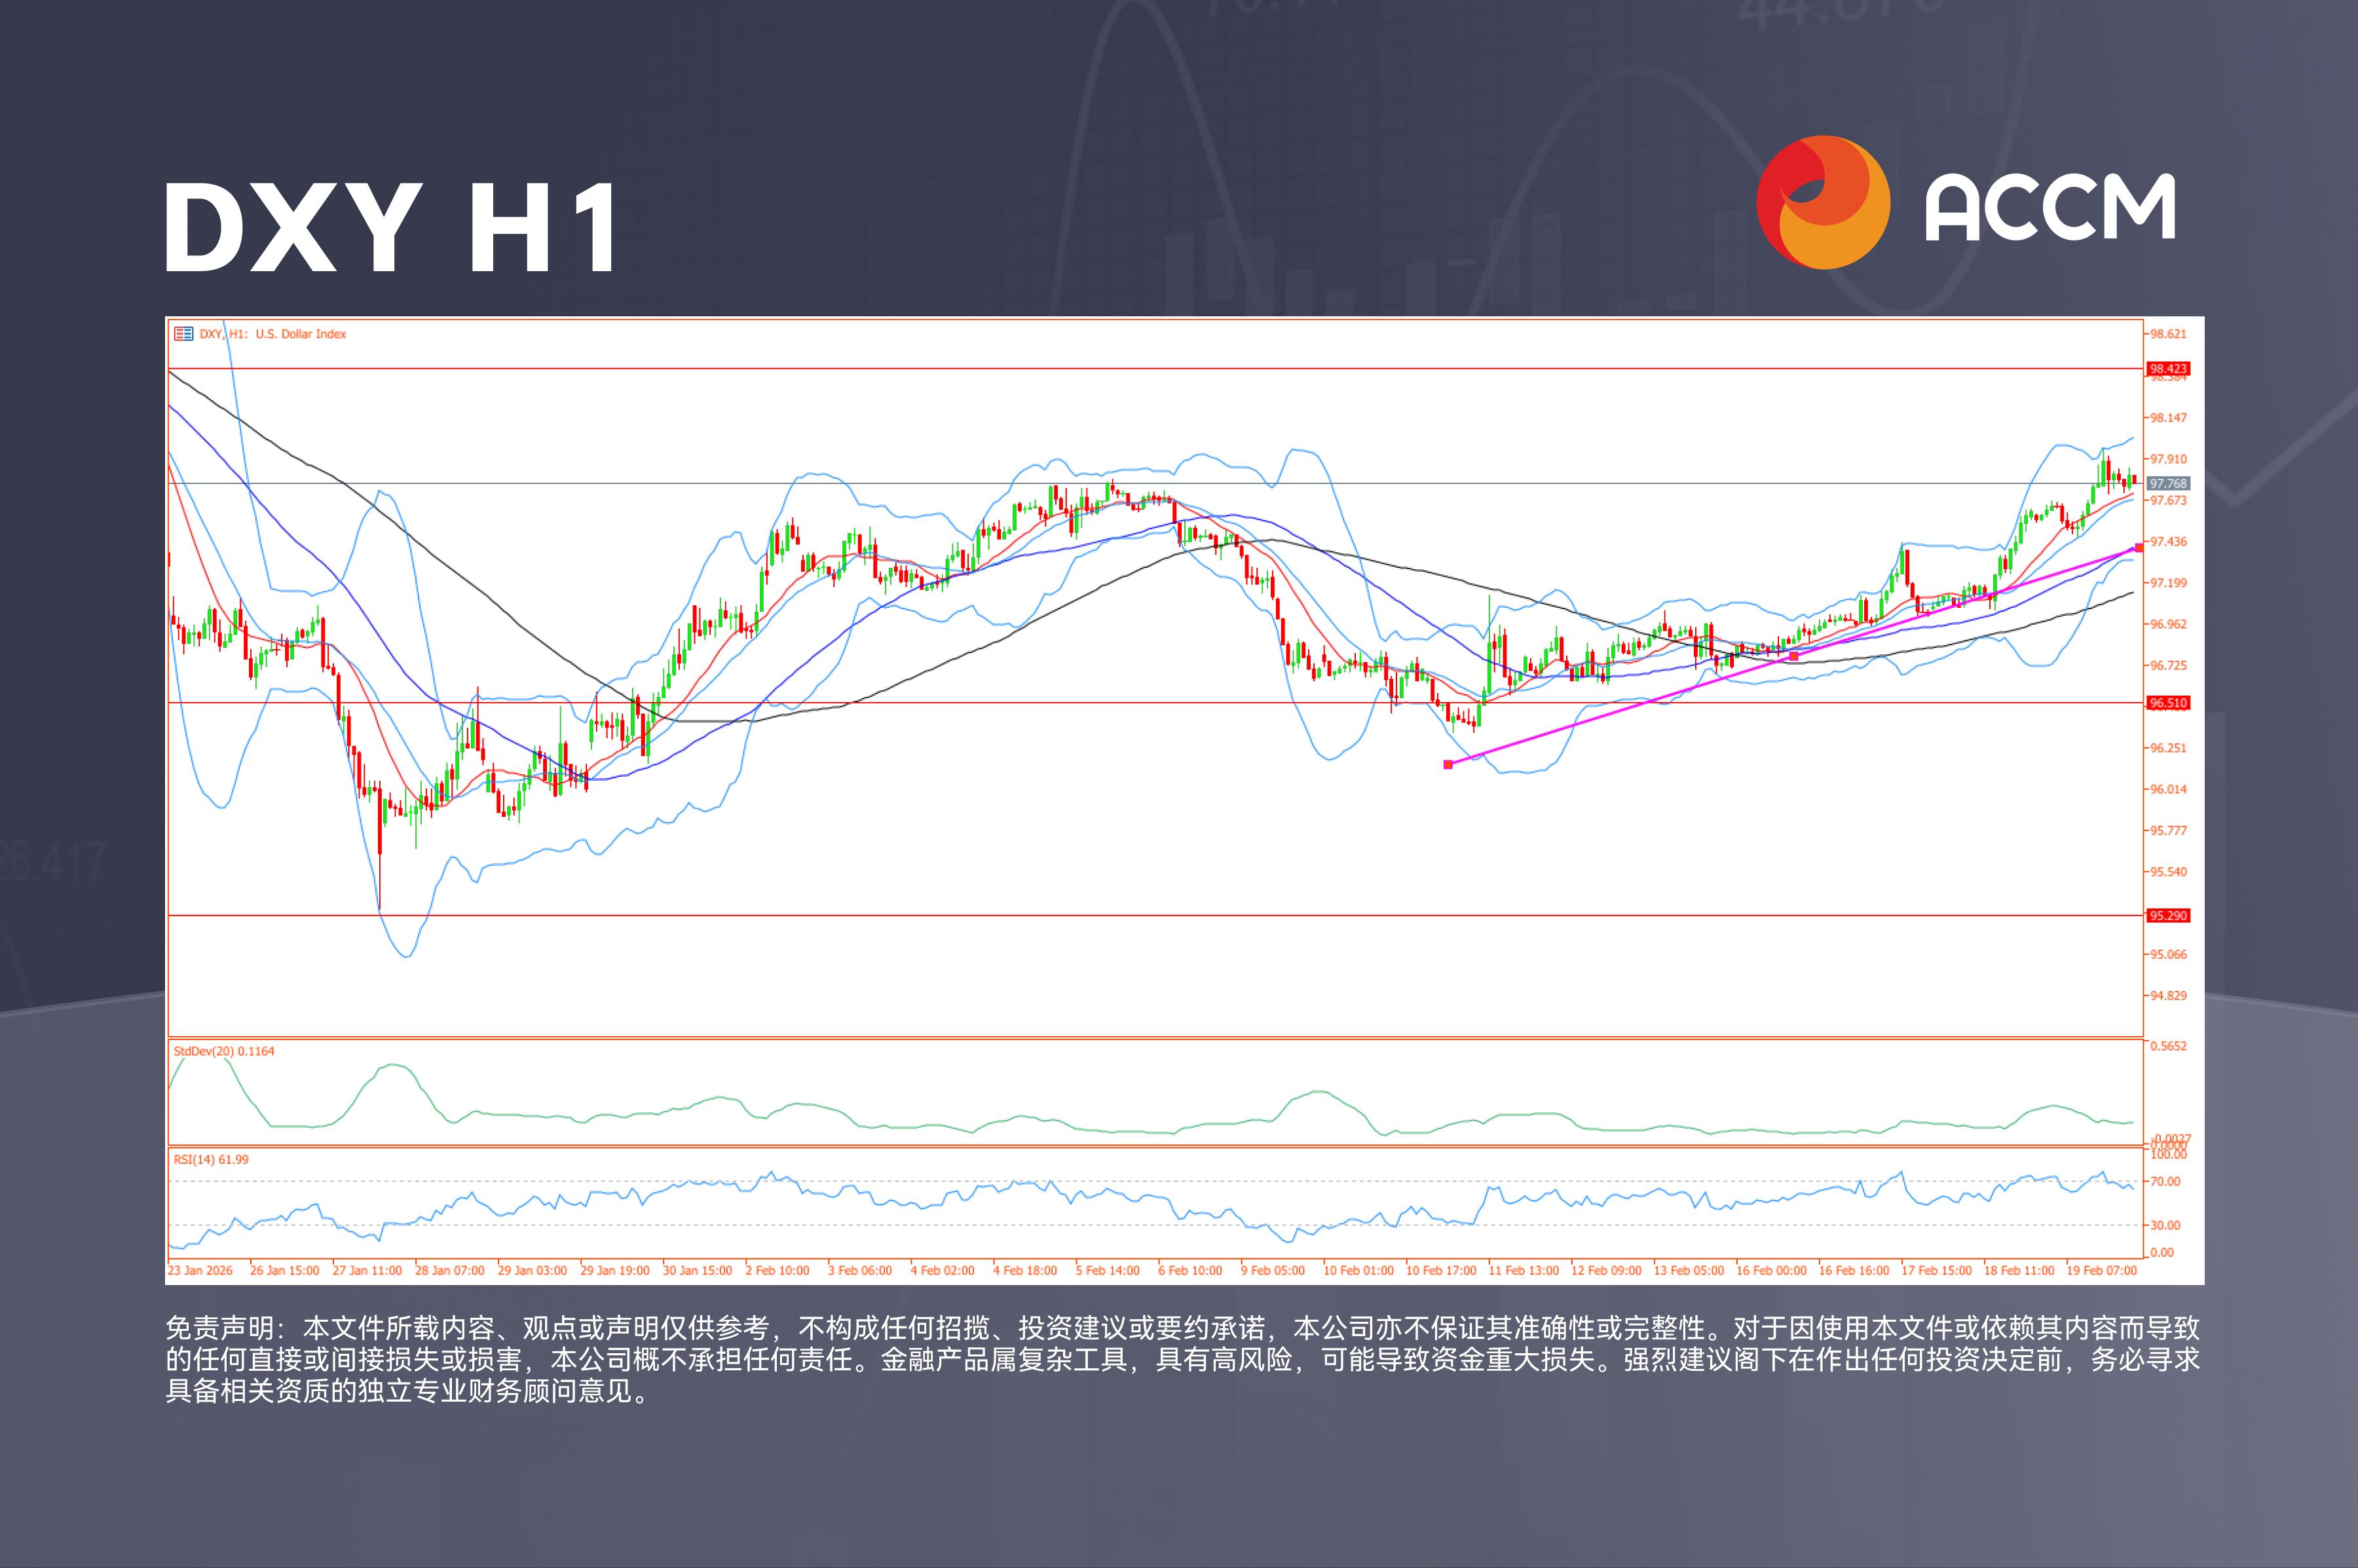This screenshot has width=2358, height=1568.
Task: Click the StdDev(20) 0.1164 indicator label
Action: pyautogui.click(x=224, y=1051)
